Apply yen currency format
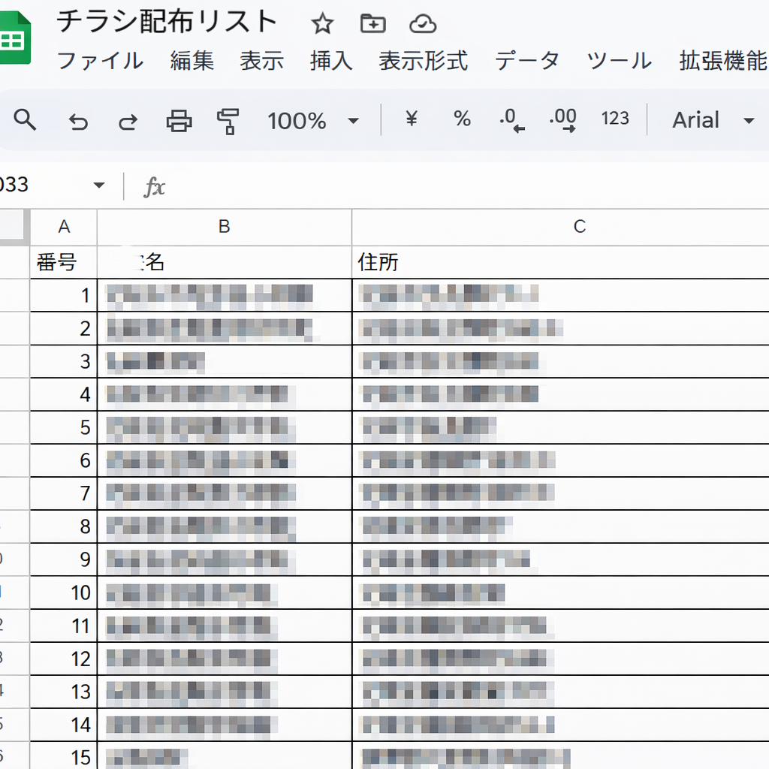Screen dimensions: 769x769 411,119
